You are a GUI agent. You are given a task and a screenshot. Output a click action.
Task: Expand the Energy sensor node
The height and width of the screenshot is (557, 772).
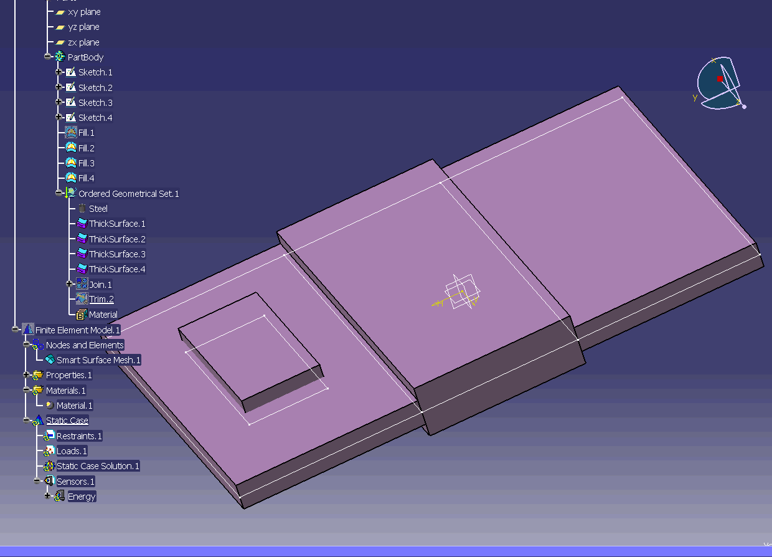pos(47,496)
